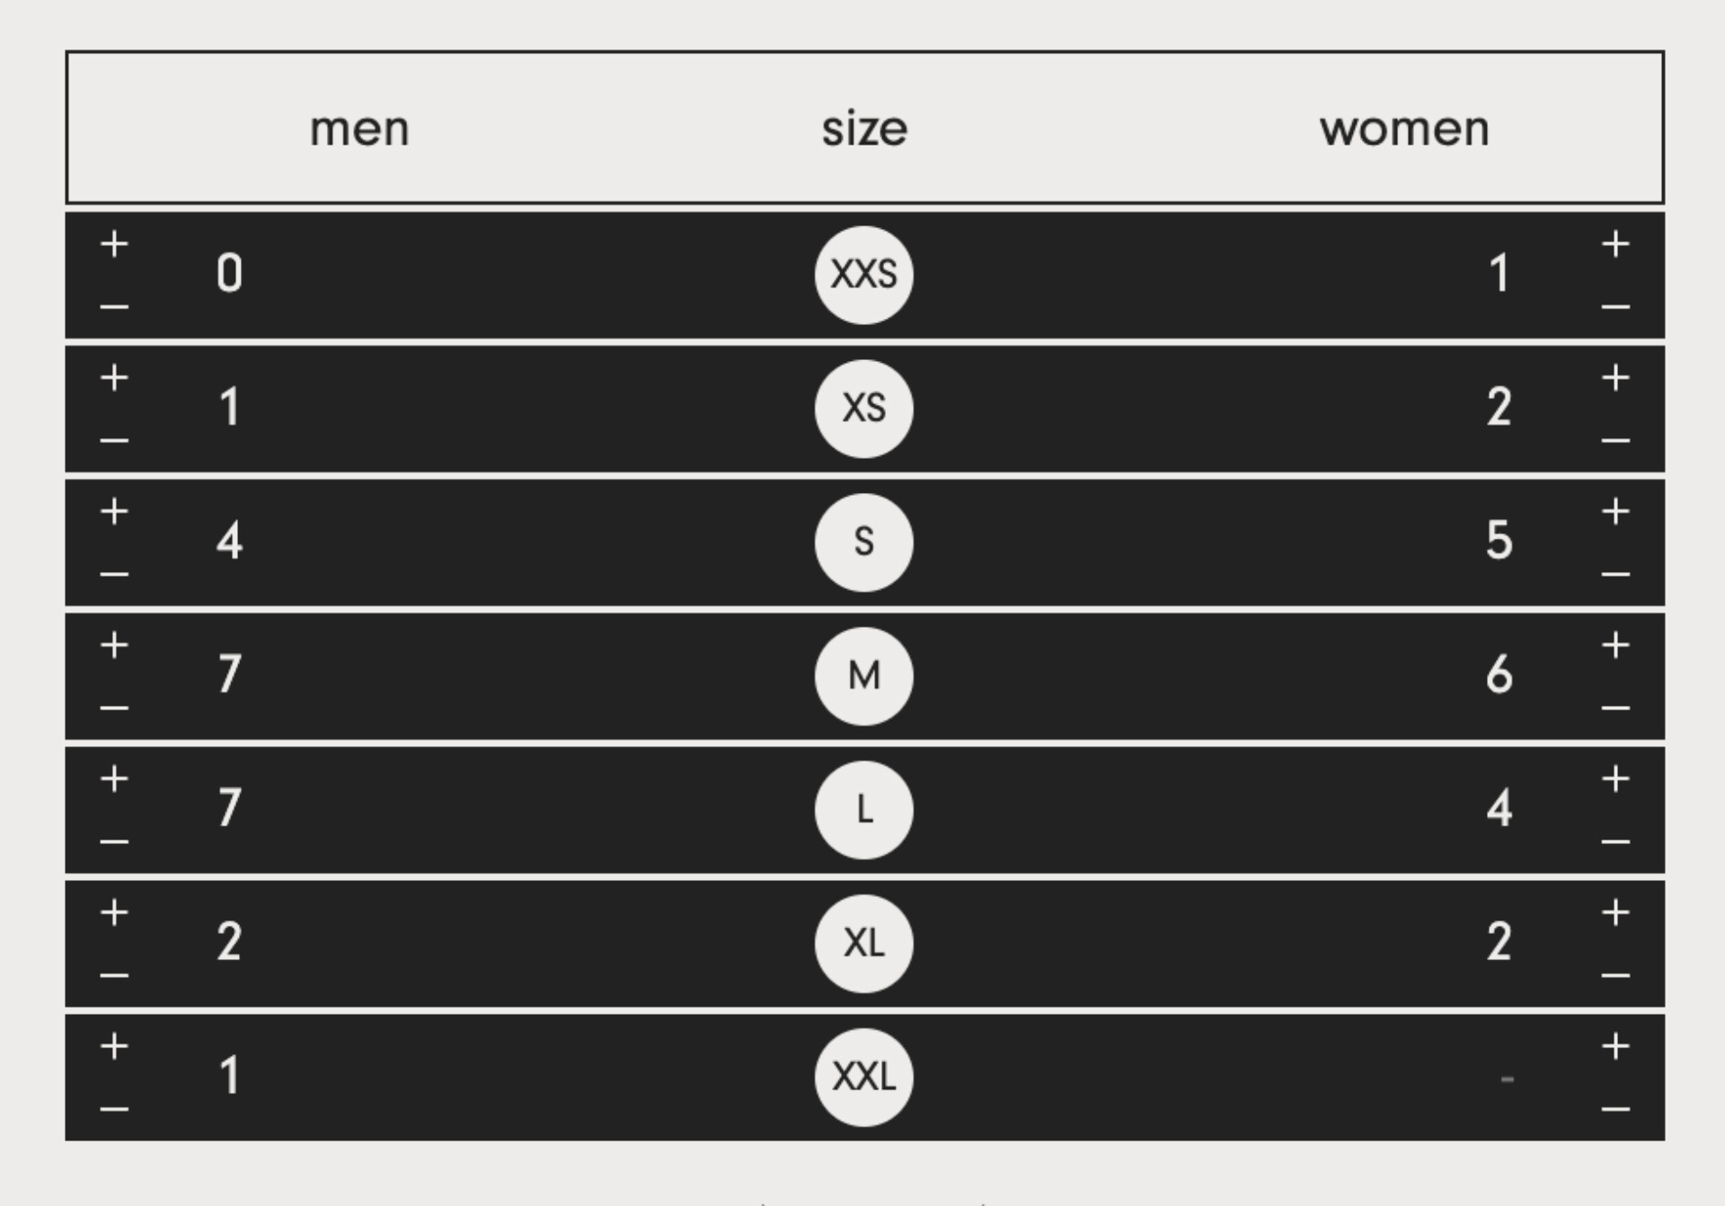Image resolution: width=1725 pixels, height=1206 pixels.
Task: Click the XXL size badge
Action: point(863,1078)
